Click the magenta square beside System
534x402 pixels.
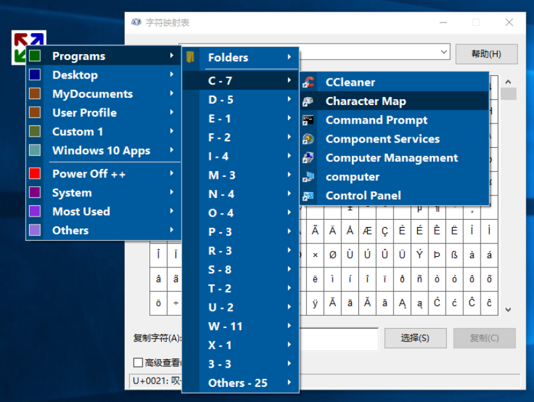[x=35, y=192]
